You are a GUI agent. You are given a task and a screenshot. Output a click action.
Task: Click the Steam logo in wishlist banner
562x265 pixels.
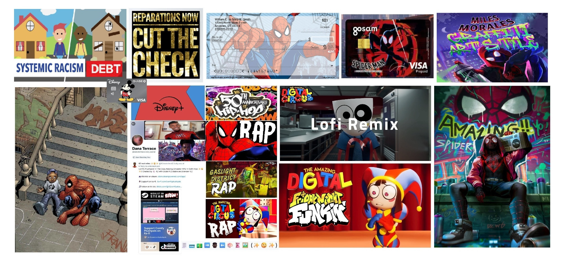tap(145, 195)
